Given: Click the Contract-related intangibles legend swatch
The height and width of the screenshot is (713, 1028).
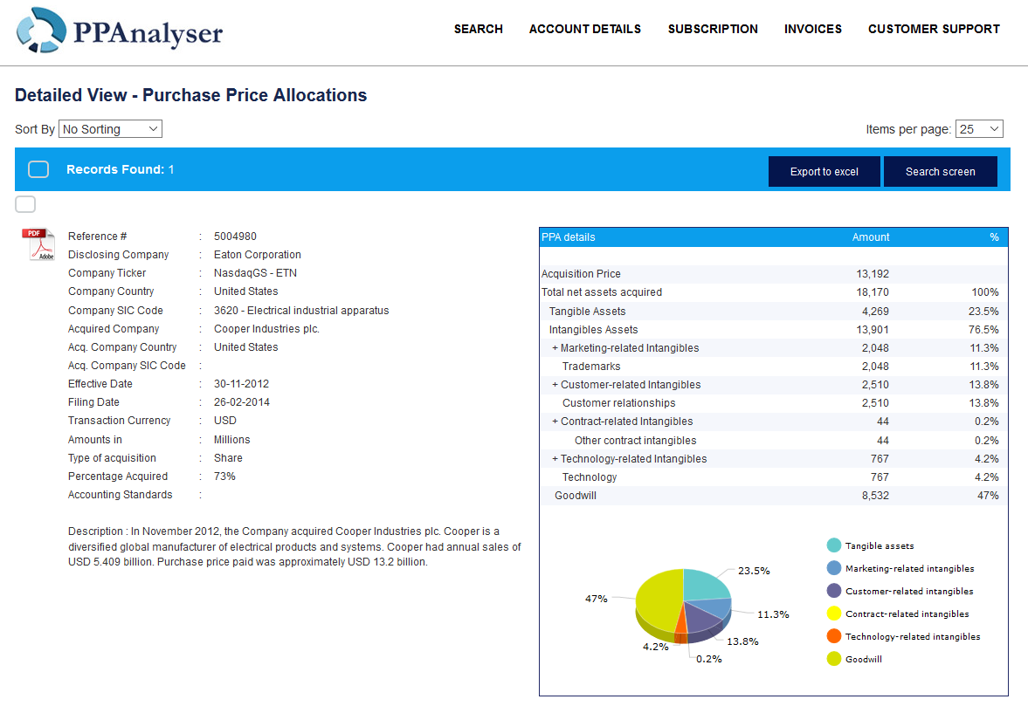Looking at the screenshot, I should pos(834,614).
